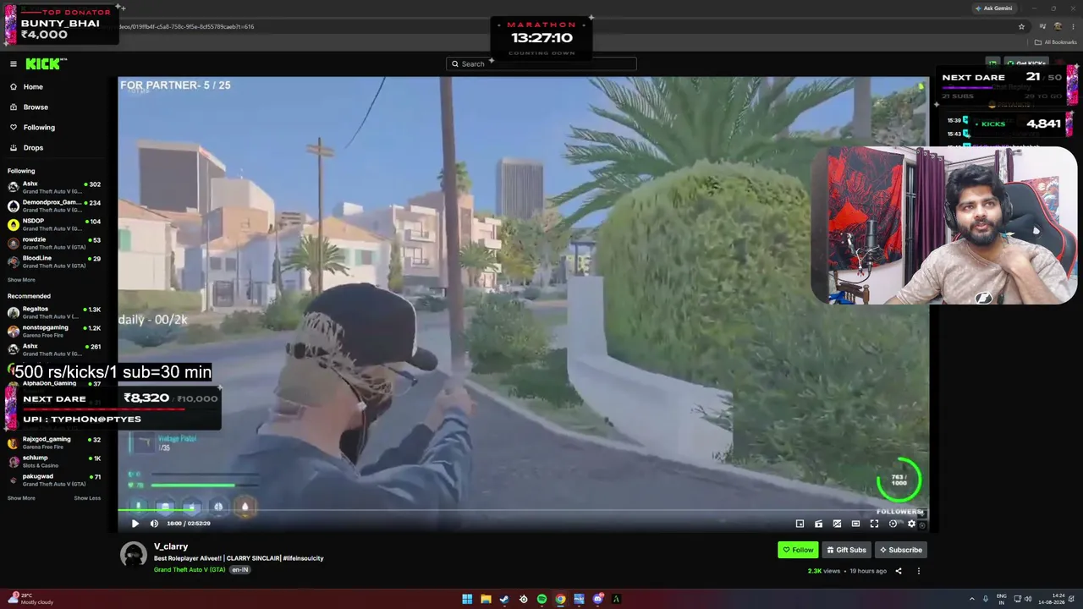Viewport: 1083px width, 609px height.
Task: Open weather widget showing 29°C
Action: tap(30, 599)
